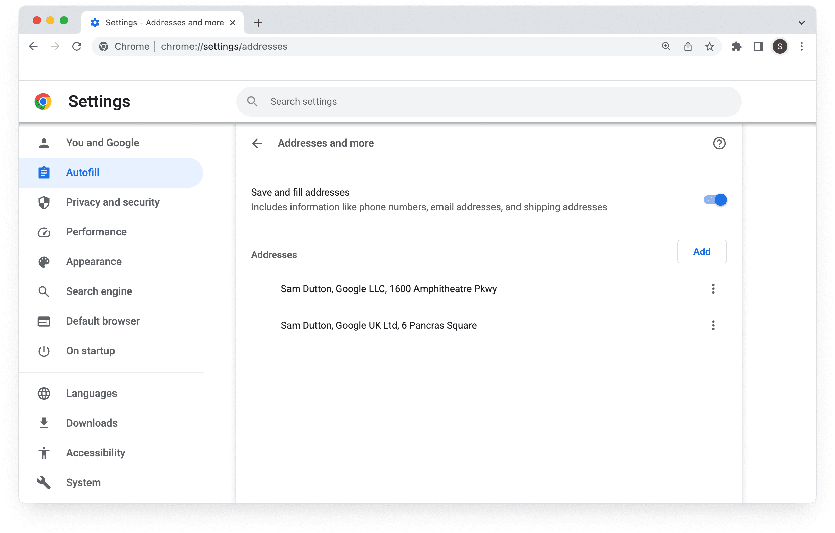
Task: Open the three-dot menu for Pancras Square address
Action: tap(713, 326)
